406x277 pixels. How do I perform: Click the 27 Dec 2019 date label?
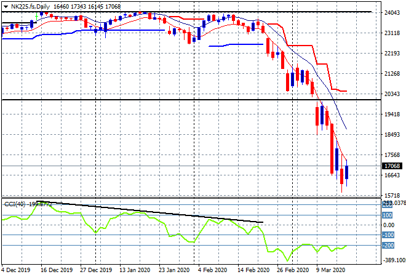[96, 270]
